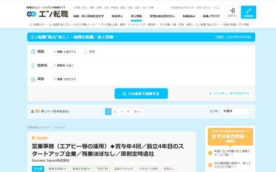Click the login arrow icon button

click(x=232, y=12)
